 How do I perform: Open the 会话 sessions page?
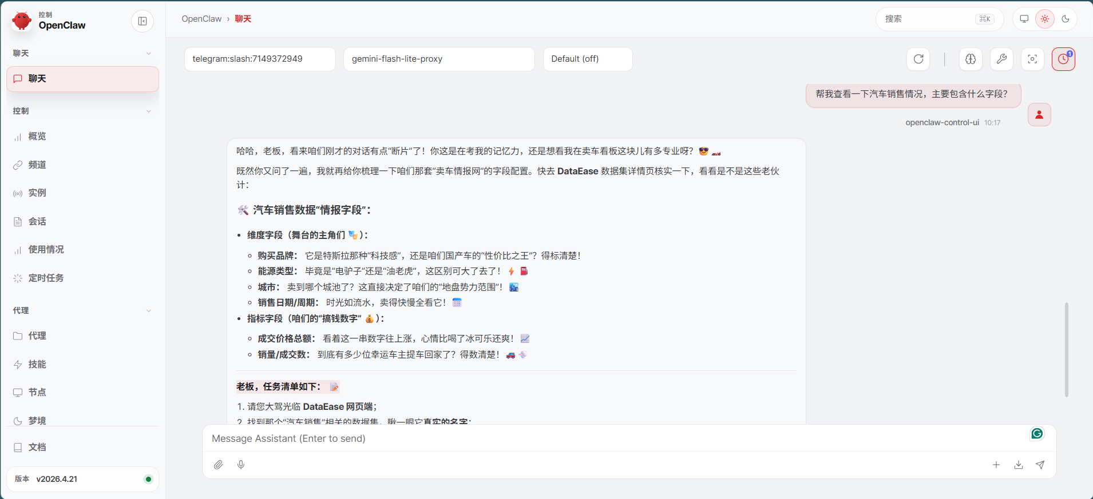[82, 221]
